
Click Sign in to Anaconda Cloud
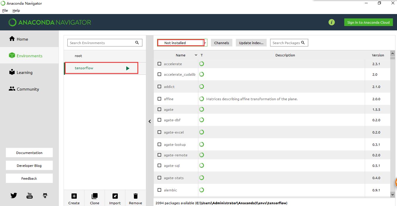368,22
